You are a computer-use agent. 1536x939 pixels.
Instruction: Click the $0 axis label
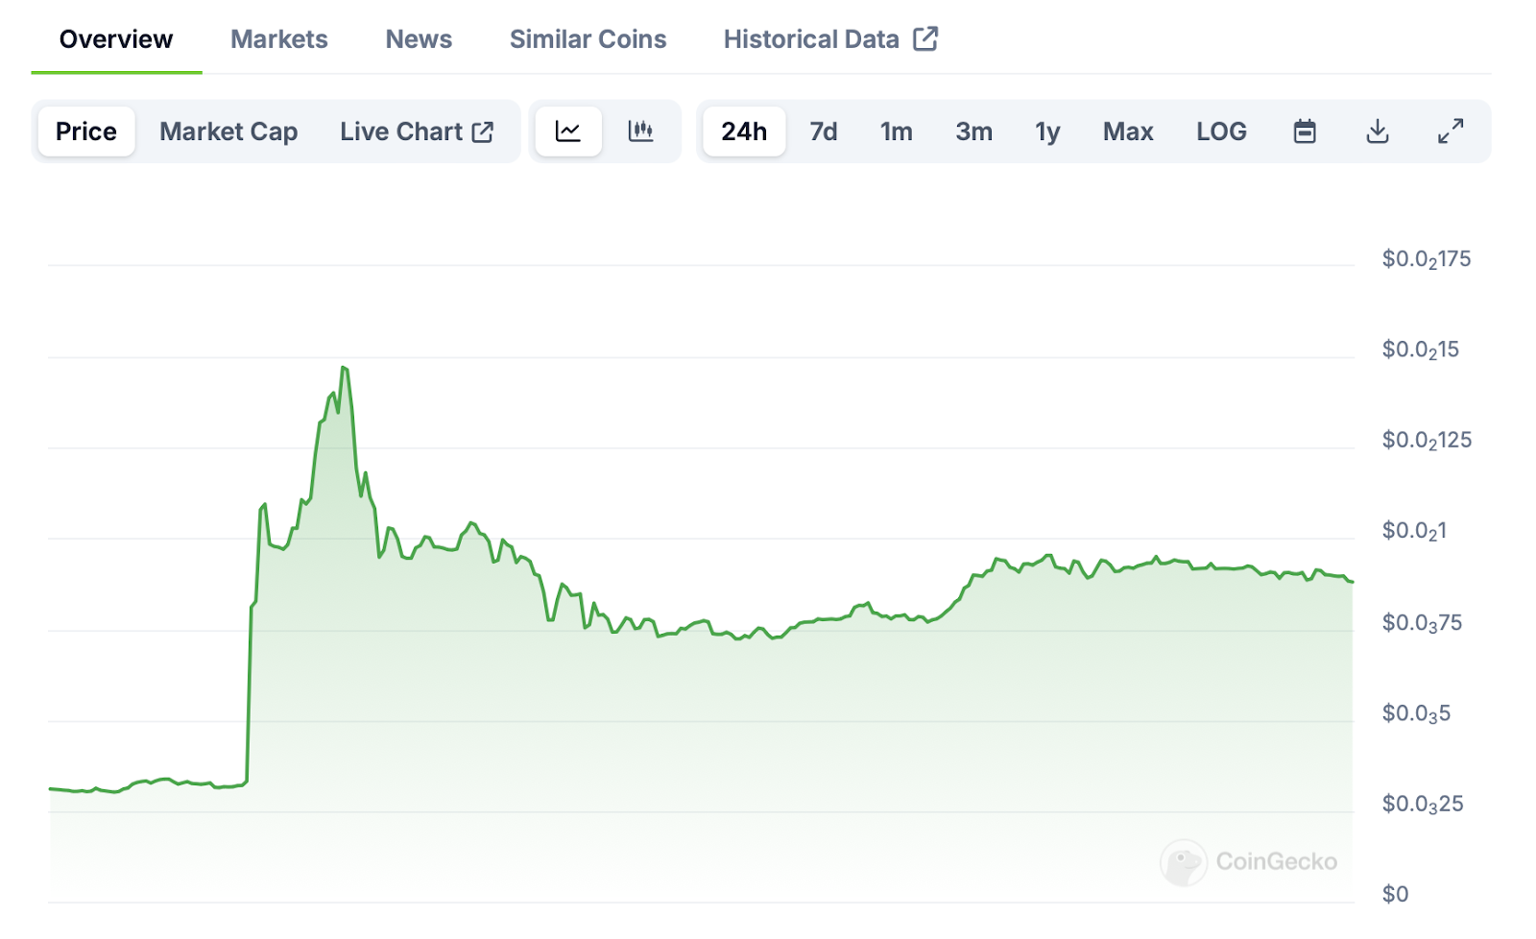pyautogui.click(x=1395, y=894)
